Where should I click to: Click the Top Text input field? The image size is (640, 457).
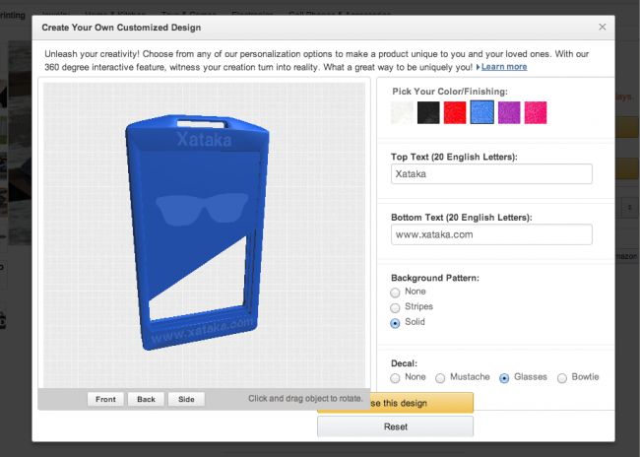click(491, 174)
